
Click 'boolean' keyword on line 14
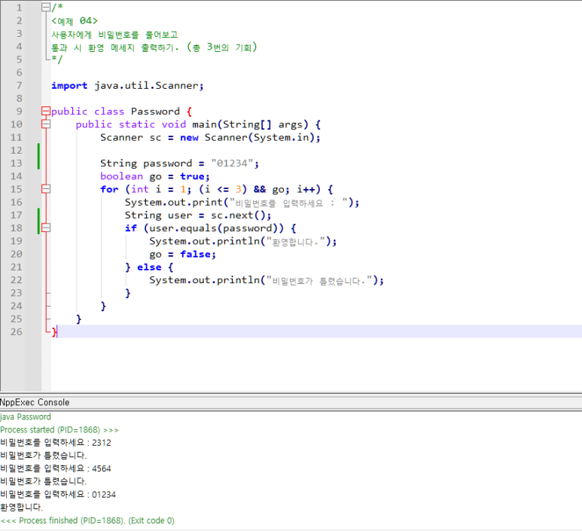tap(121, 176)
